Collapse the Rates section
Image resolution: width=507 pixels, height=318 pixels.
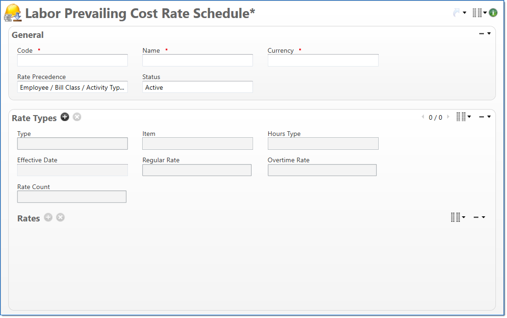[x=479, y=217]
